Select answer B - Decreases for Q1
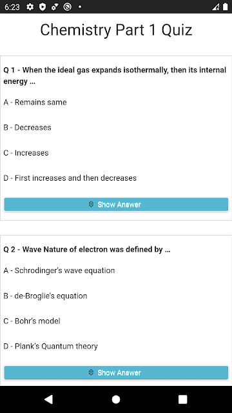The width and height of the screenshot is (232, 413). click(x=27, y=128)
